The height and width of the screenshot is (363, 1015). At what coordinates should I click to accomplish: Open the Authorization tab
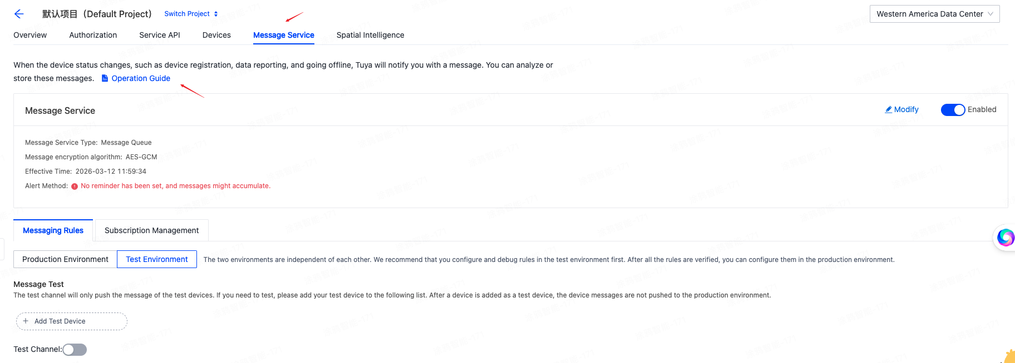tap(93, 35)
